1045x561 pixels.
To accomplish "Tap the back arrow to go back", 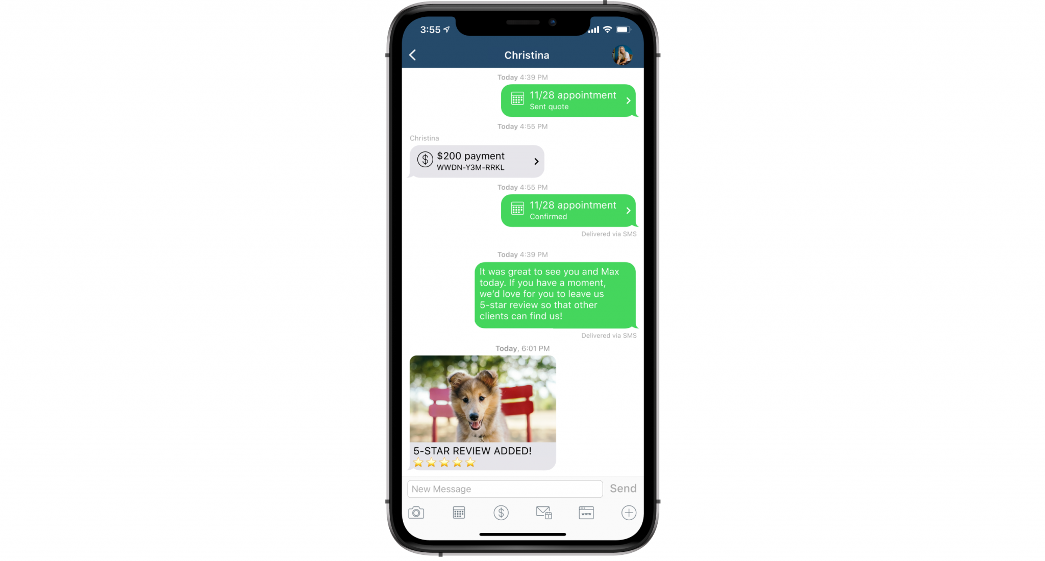I will tap(413, 55).
